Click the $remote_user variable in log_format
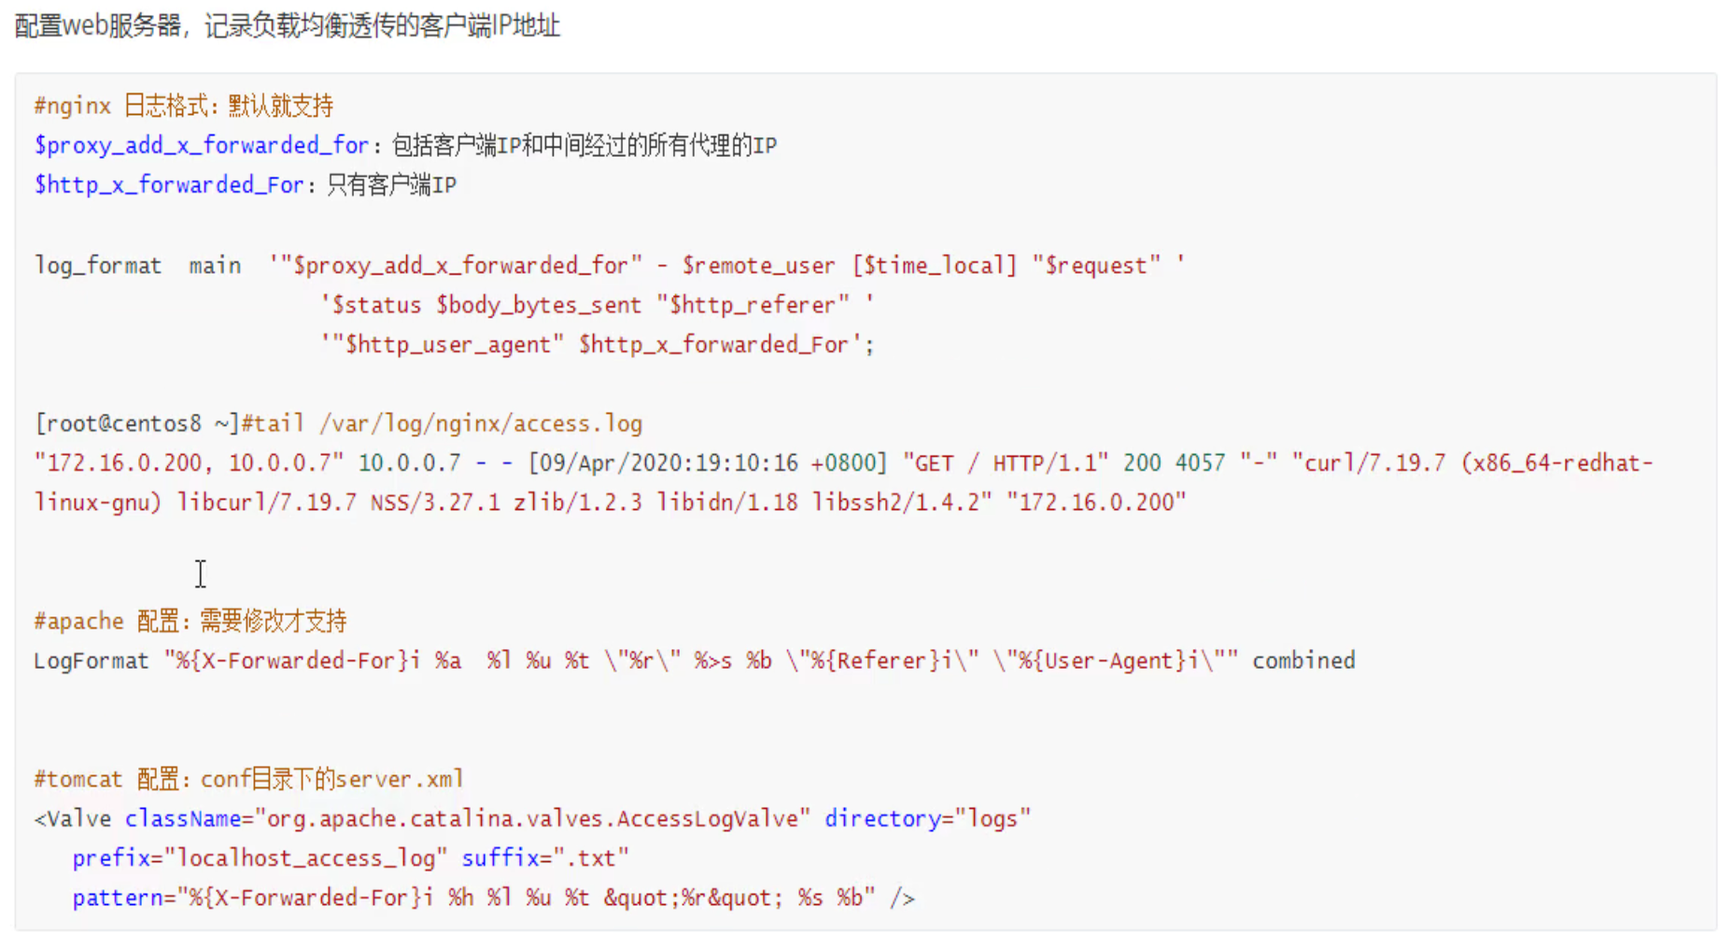 [758, 266]
